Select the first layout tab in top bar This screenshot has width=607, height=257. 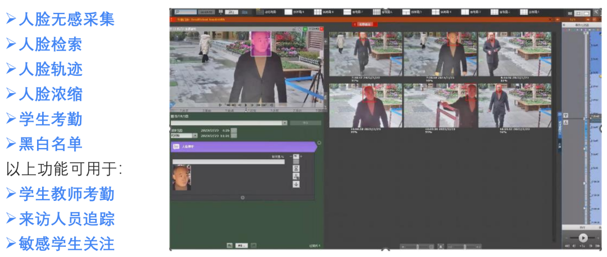(x=270, y=11)
